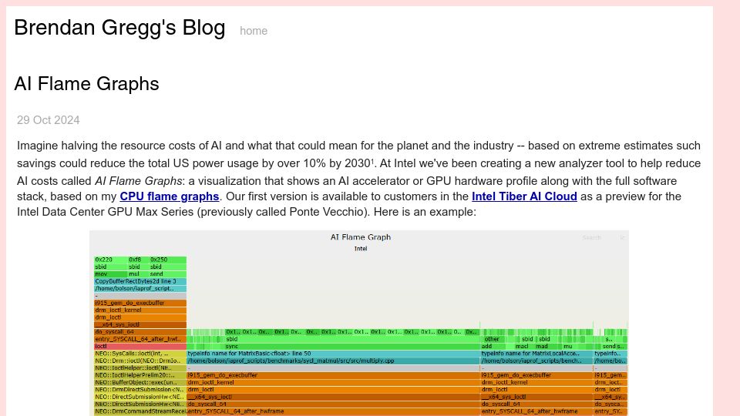
Task: Click the Intel subtitle under chart title
Action: tap(361, 249)
